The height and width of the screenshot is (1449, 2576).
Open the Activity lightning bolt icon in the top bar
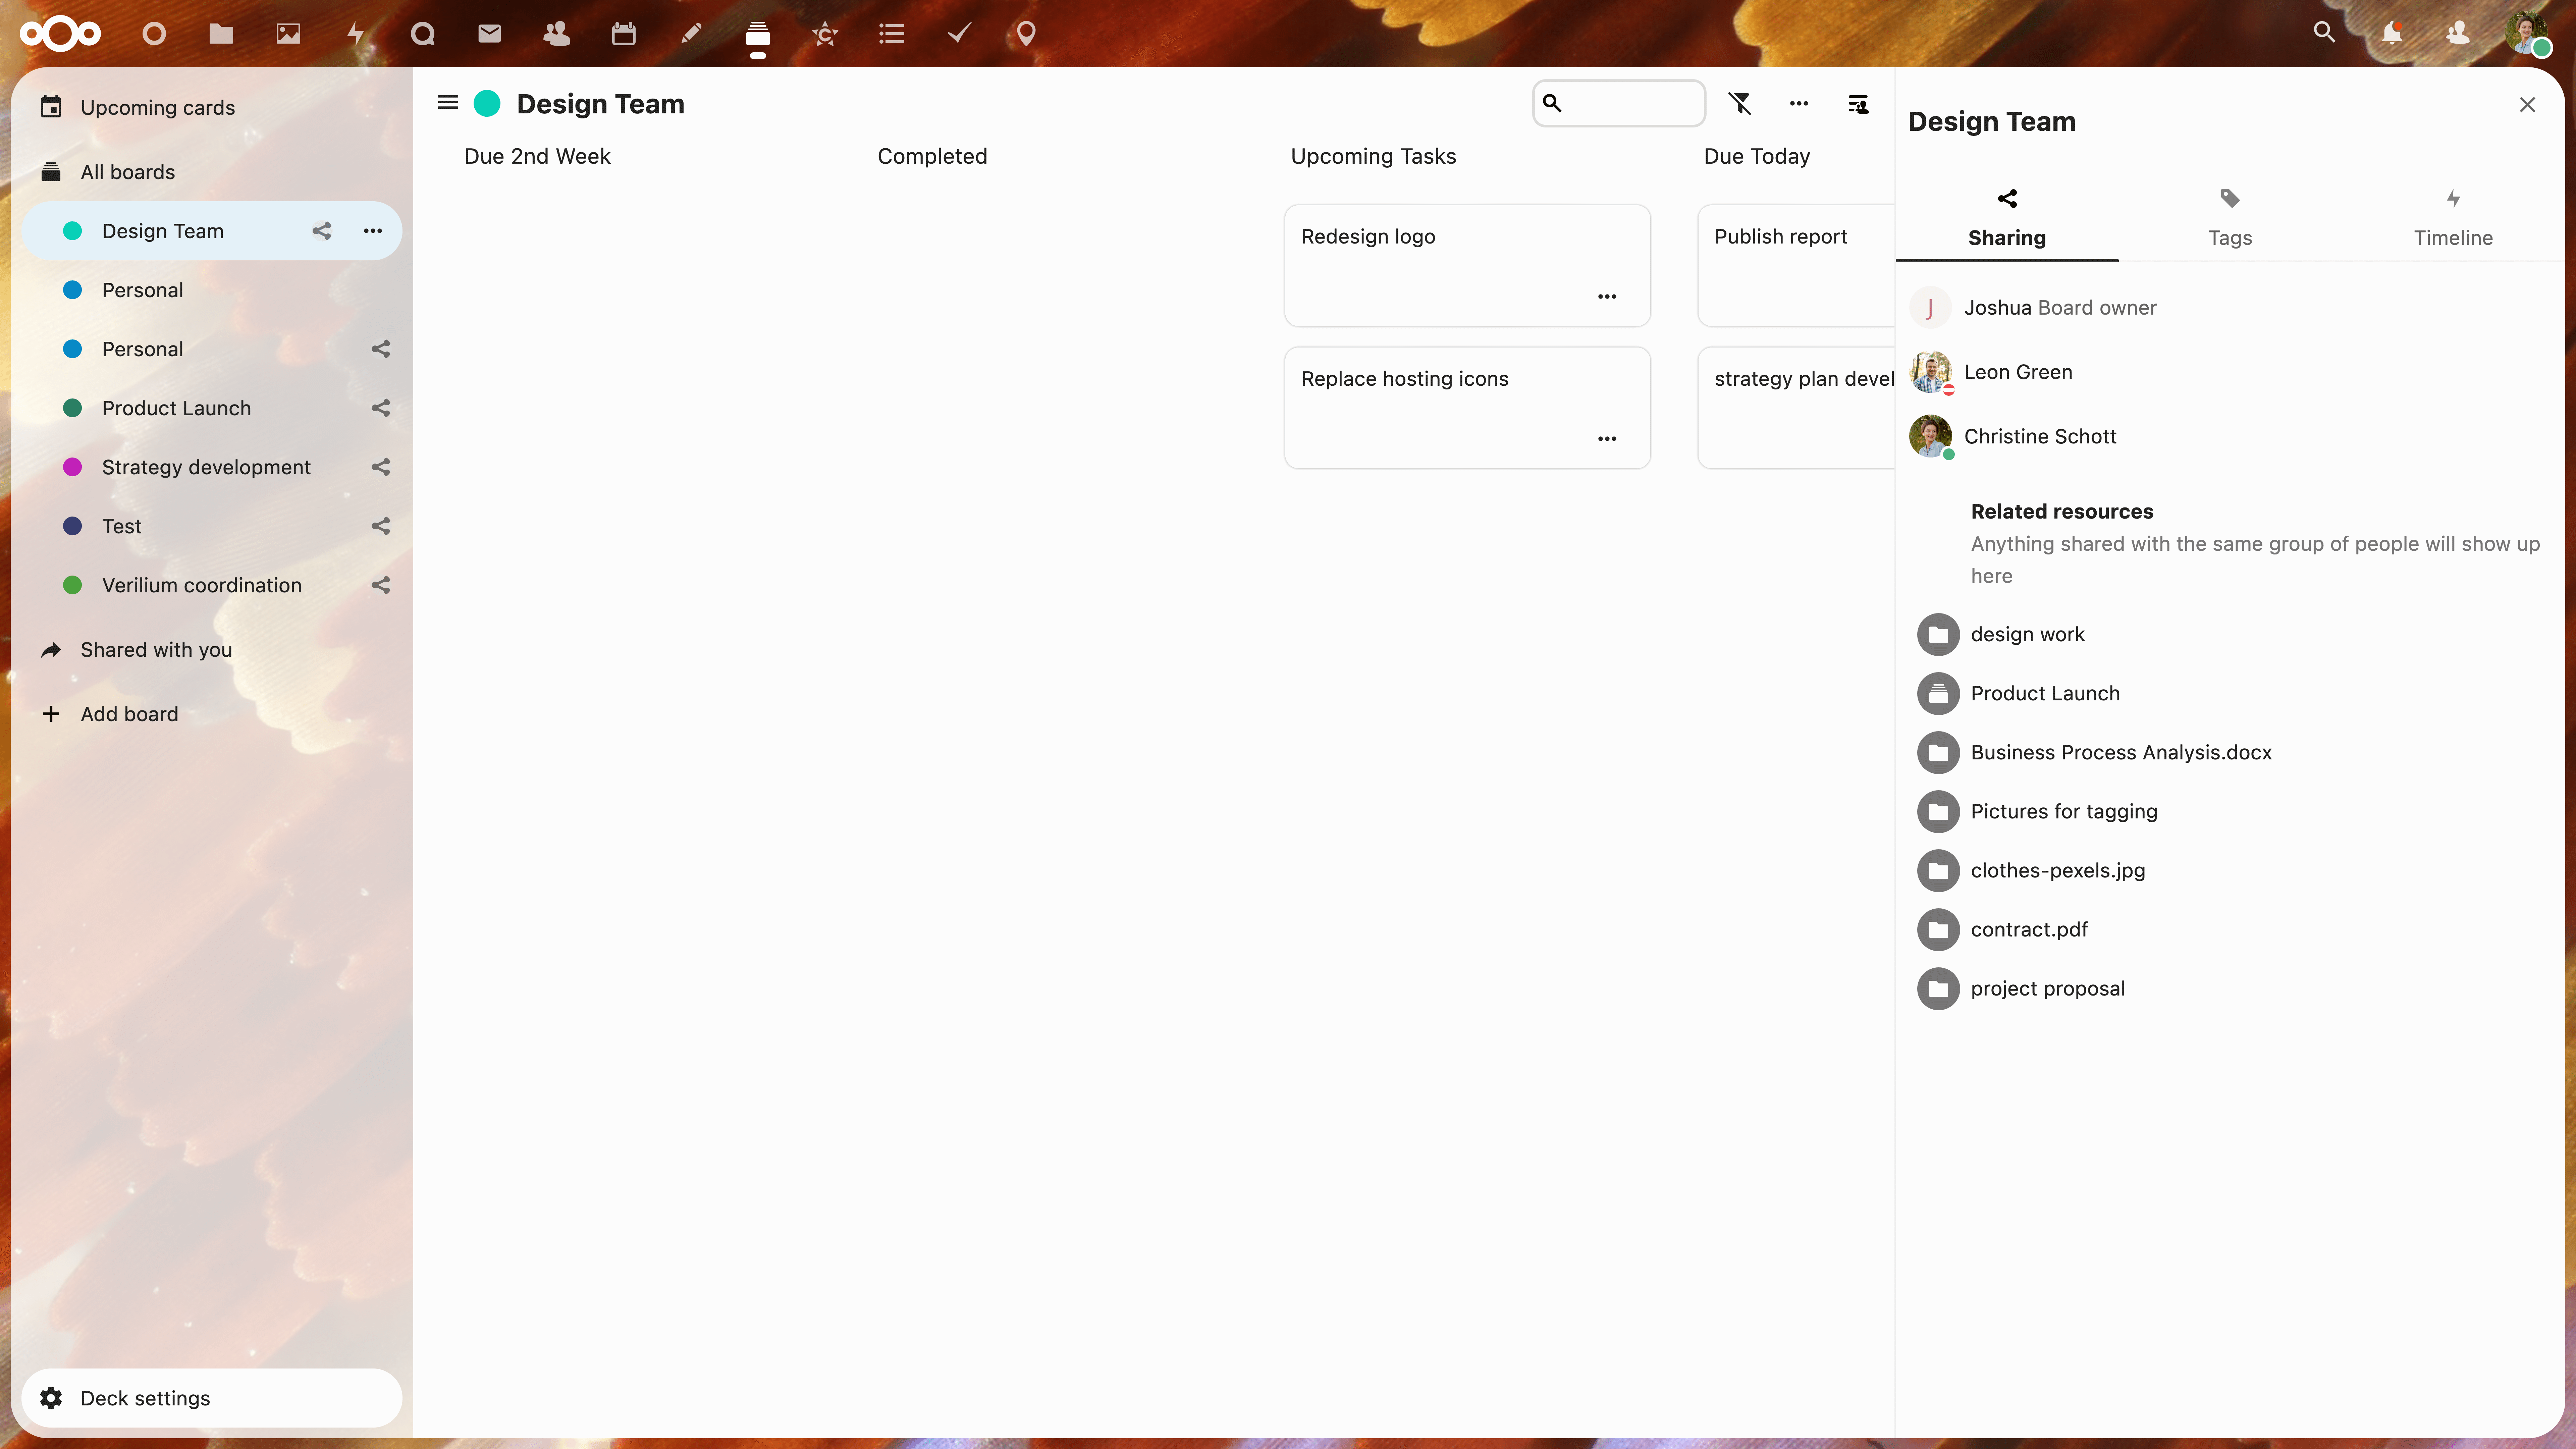[x=355, y=34]
